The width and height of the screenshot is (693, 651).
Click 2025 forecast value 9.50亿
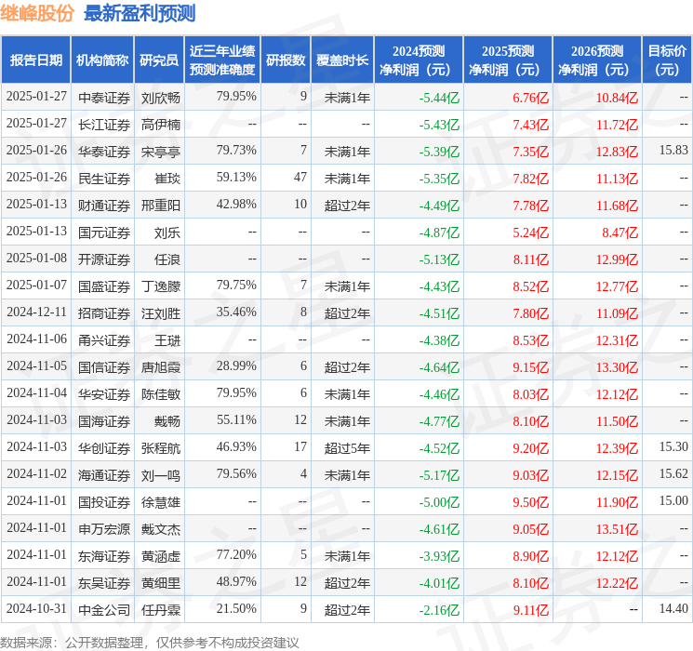[531, 502]
